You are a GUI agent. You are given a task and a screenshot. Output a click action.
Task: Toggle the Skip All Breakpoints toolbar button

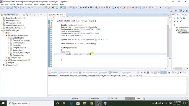(x=18, y=7)
